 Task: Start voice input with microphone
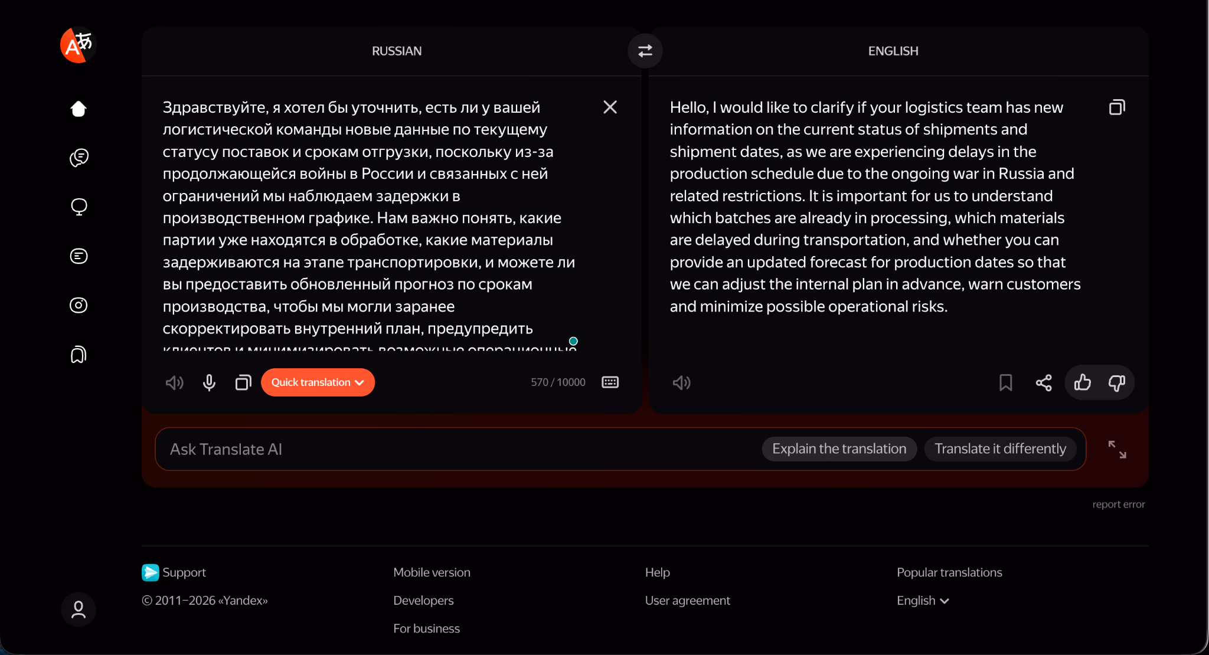pyautogui.click(x=209, y=382)
